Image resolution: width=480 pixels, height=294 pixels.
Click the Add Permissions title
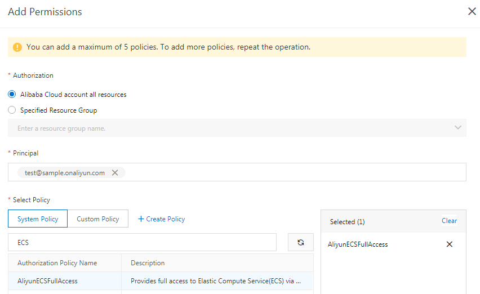(45, 12)
